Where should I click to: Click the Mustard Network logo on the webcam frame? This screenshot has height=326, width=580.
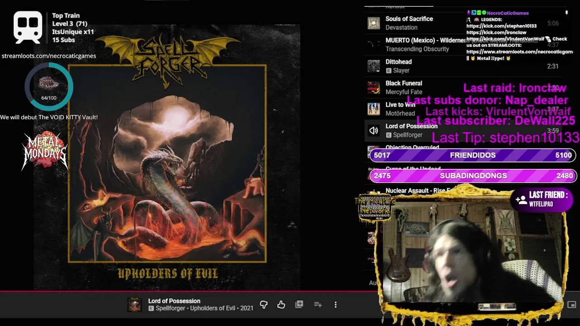tap(375, 208)
